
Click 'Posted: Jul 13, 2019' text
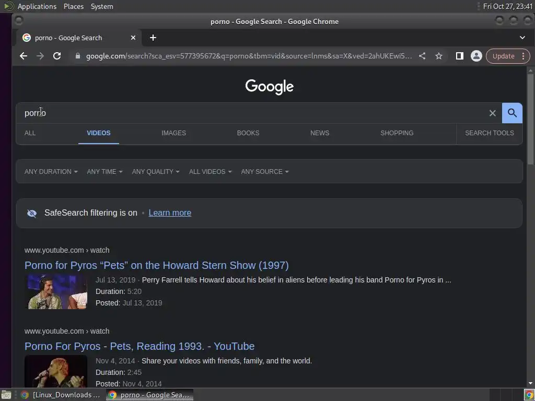[x=129, y=303]
